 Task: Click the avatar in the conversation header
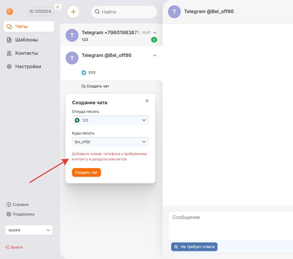(x=174, y=12)
